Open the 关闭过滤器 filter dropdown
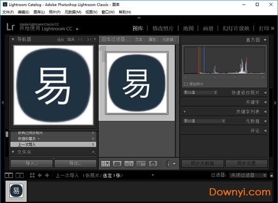The image size is (278, 203). (x=248, y=175)
